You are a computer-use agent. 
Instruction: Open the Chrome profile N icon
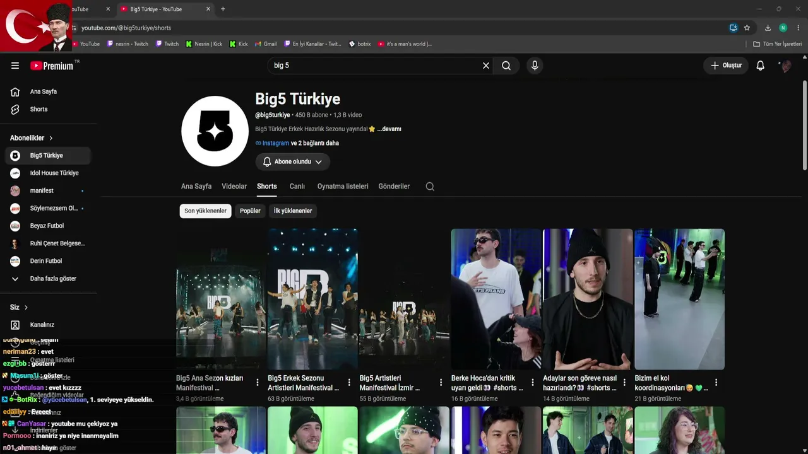click(783, 28)
